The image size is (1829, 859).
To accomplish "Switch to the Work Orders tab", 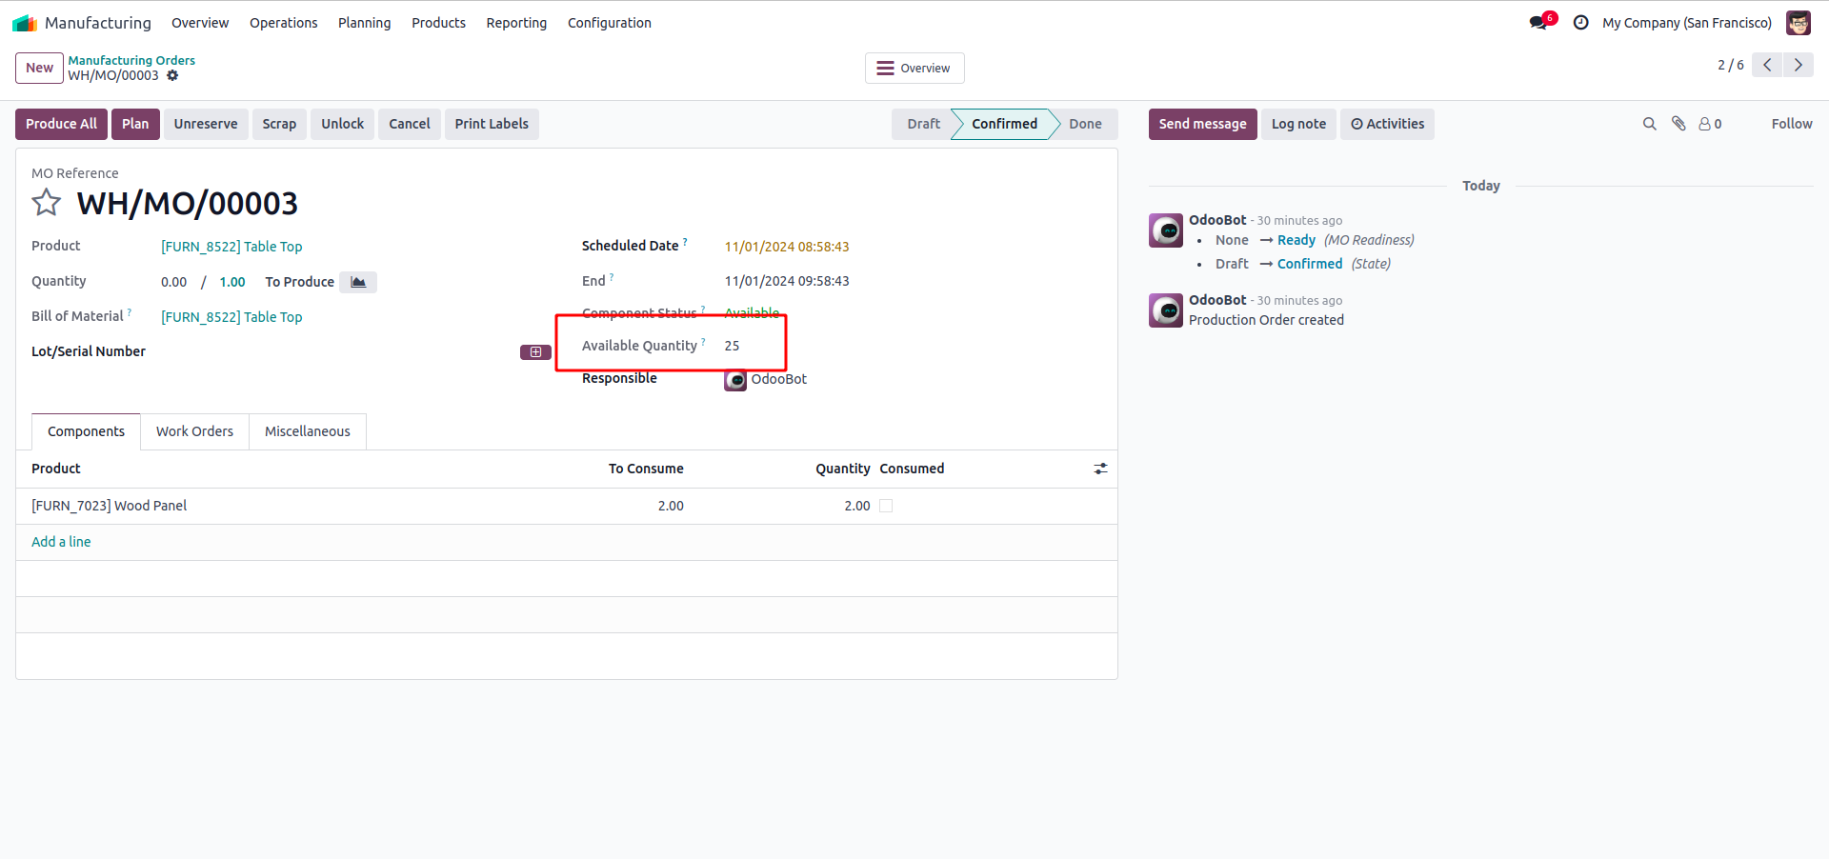I will click(194, 431).
